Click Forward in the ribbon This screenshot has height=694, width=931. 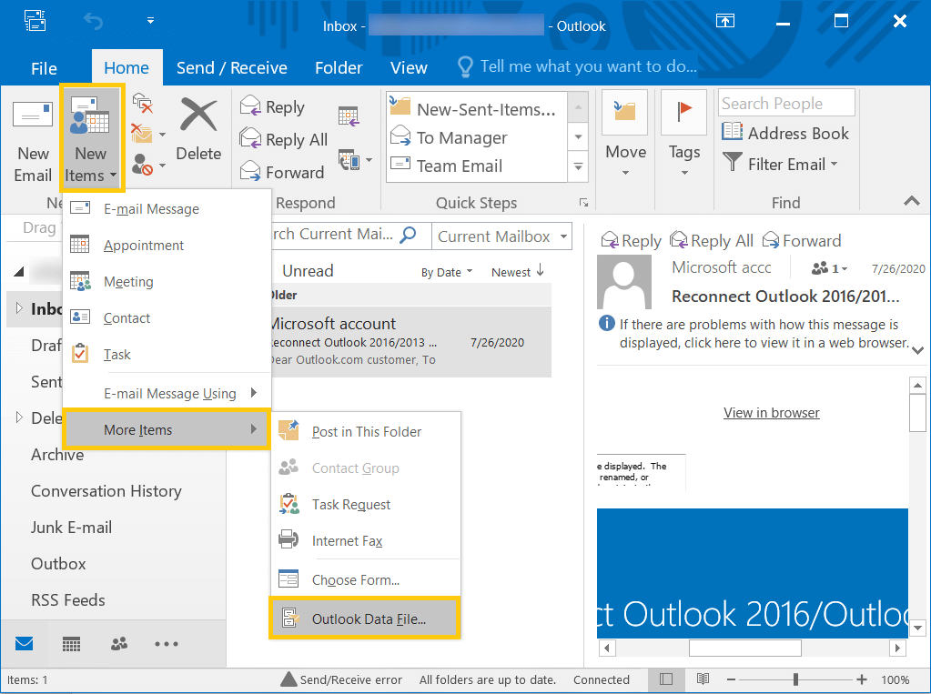click(282, 172)
